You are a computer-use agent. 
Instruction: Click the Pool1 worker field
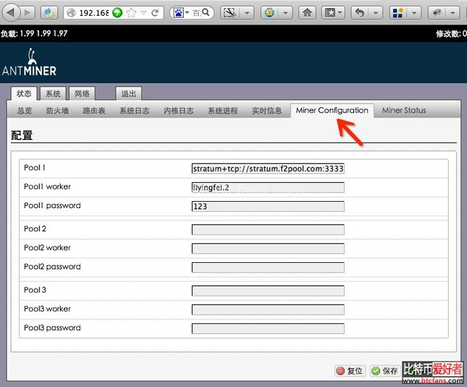click(x=268, y=187)
